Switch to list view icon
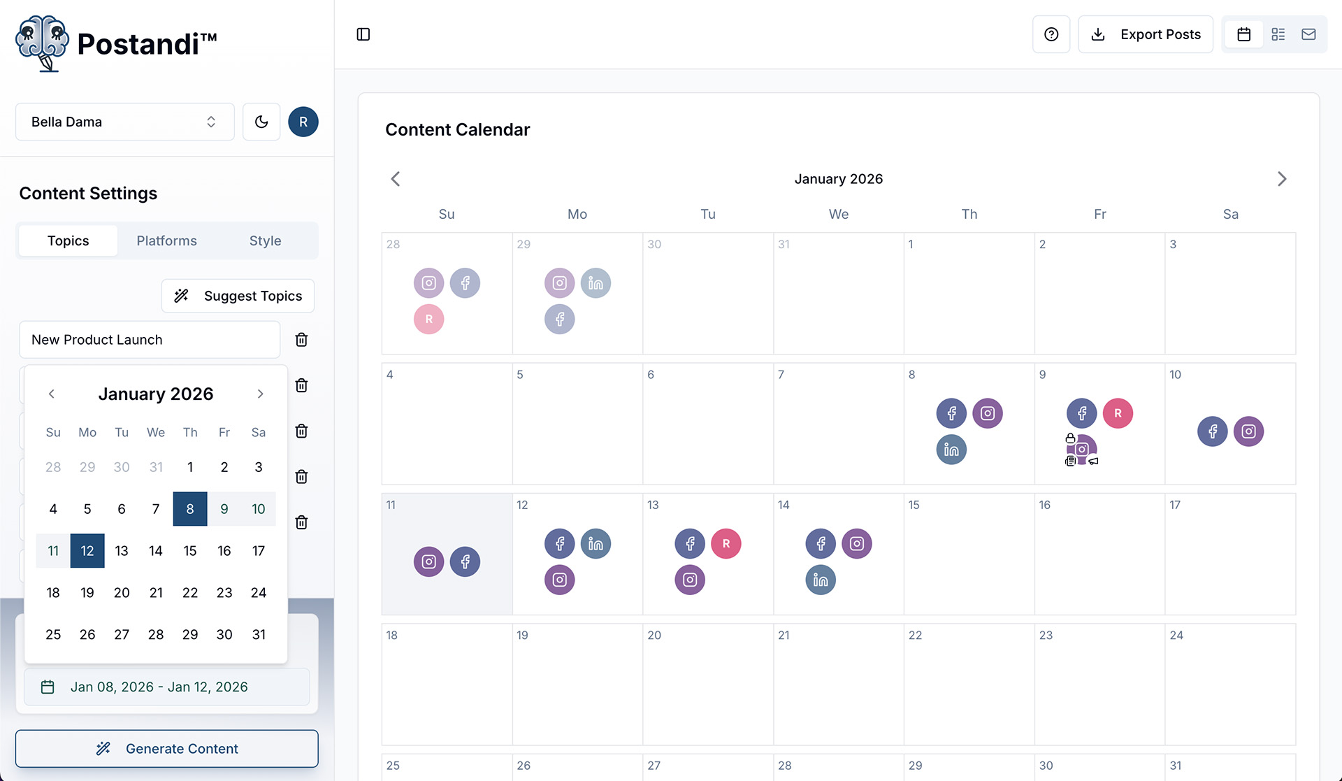The image size is (1342, 781). pyautogui.click(x=1278, y=34)
